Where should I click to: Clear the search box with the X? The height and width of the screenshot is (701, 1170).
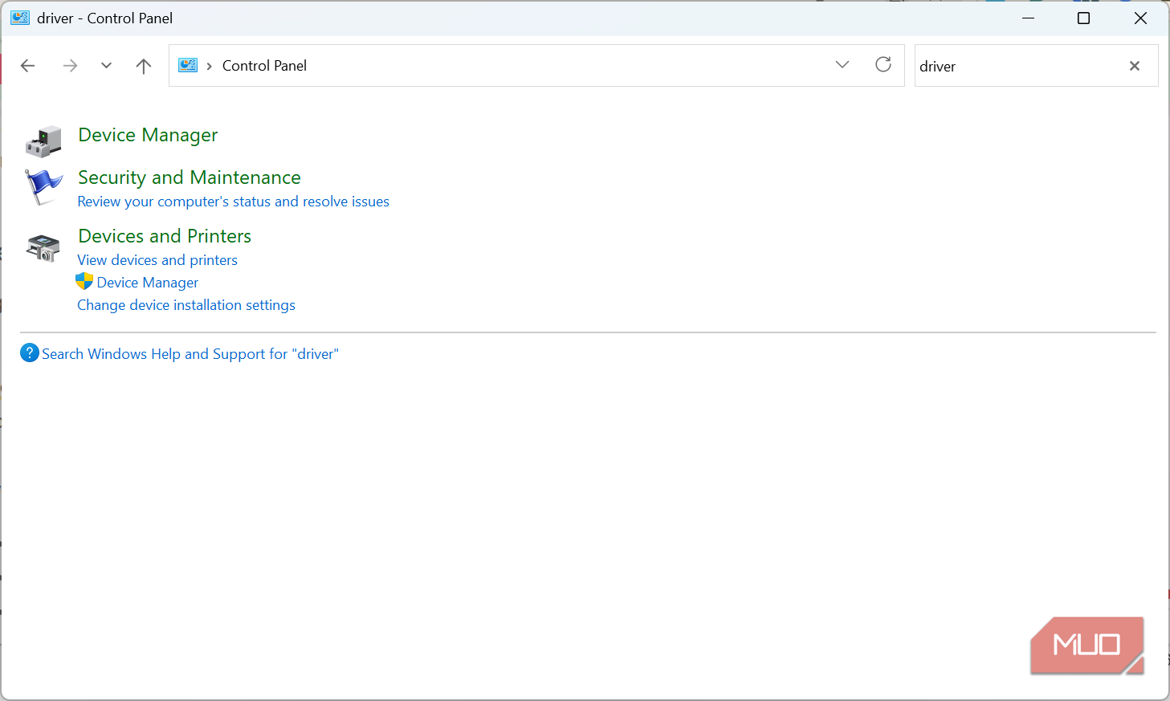pyautogui.click(x=1135, y=66)
